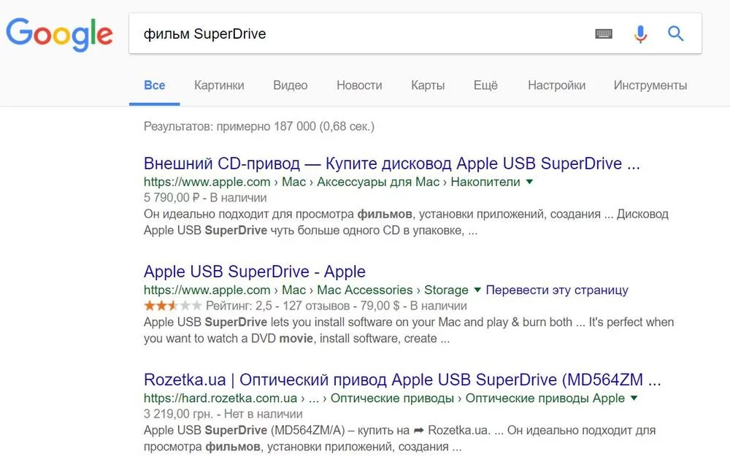
Task: Open Настройки menu
Action: point(556,85)
